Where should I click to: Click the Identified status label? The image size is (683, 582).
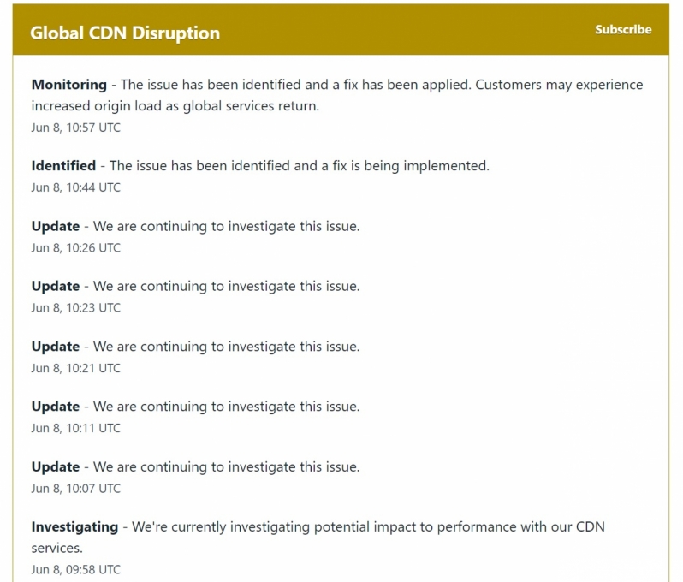pyautogui.click(x=63, y=165)
